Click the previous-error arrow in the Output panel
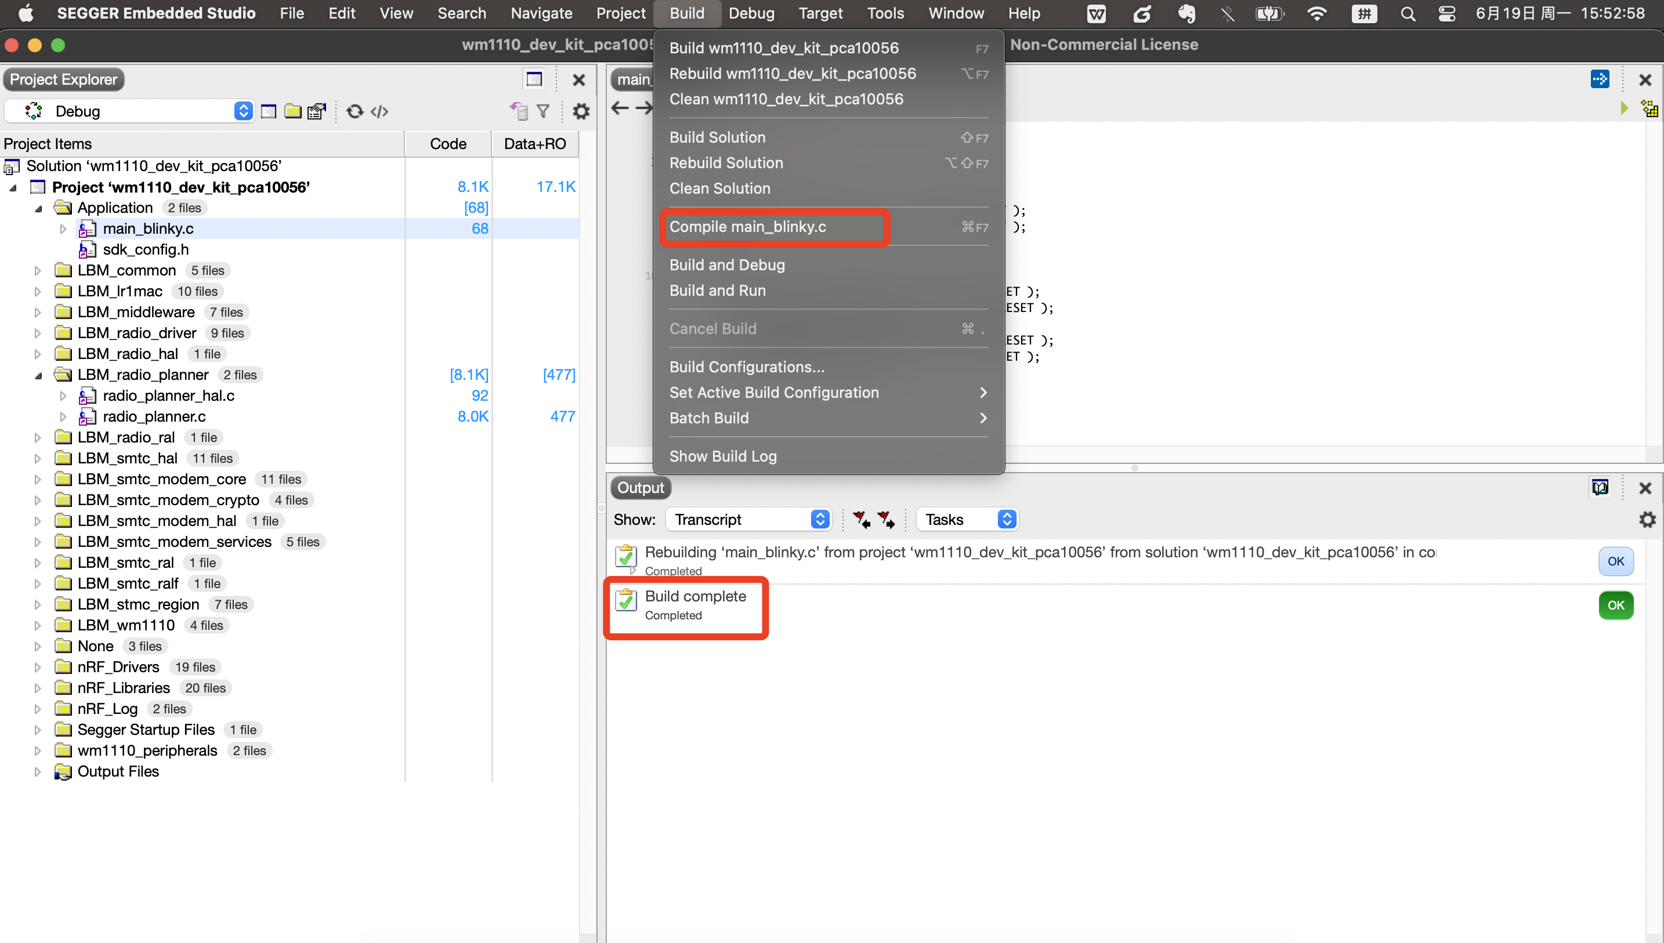Screen dimensions: 1664x943 [x=862, y=519]
